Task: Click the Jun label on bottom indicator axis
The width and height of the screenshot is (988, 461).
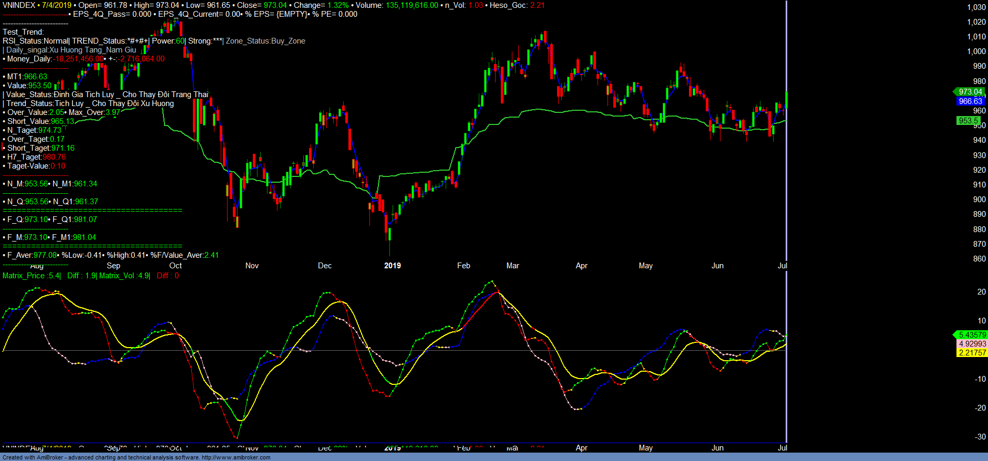Action: point(717,448)
